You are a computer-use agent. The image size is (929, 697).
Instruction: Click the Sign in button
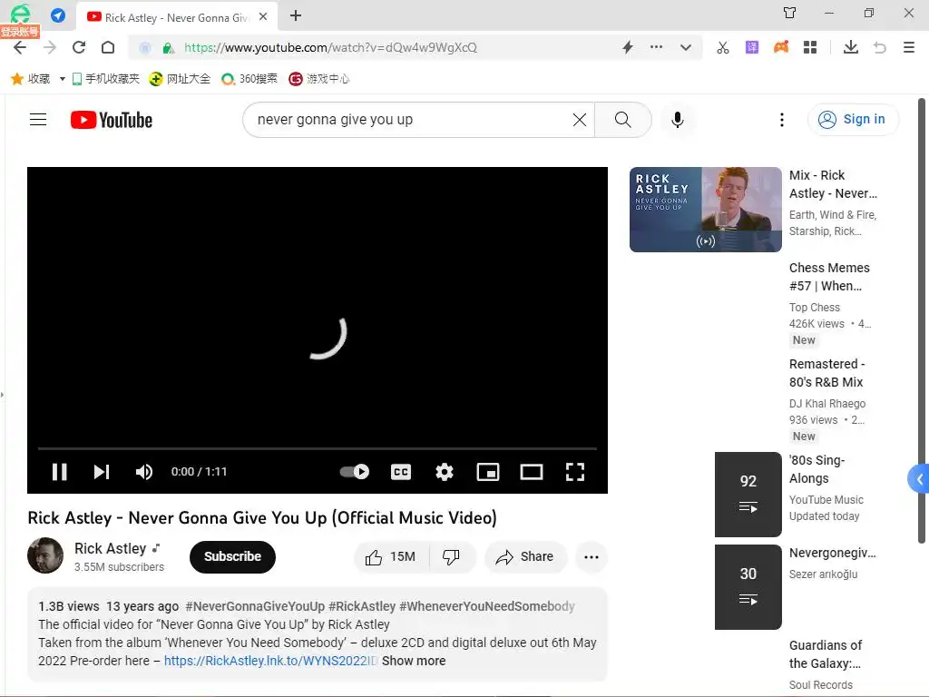[853, 120]
